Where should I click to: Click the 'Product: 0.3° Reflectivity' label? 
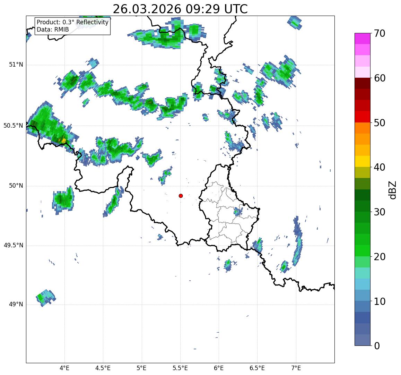pos(73,22)
